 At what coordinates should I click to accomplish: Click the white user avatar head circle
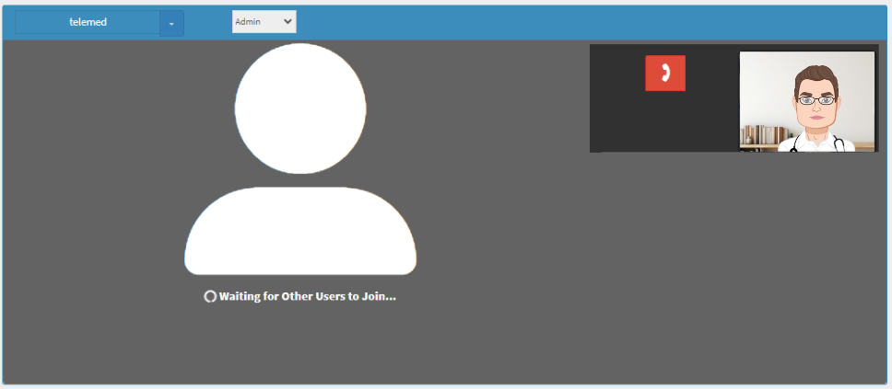[x=299, y=109]
